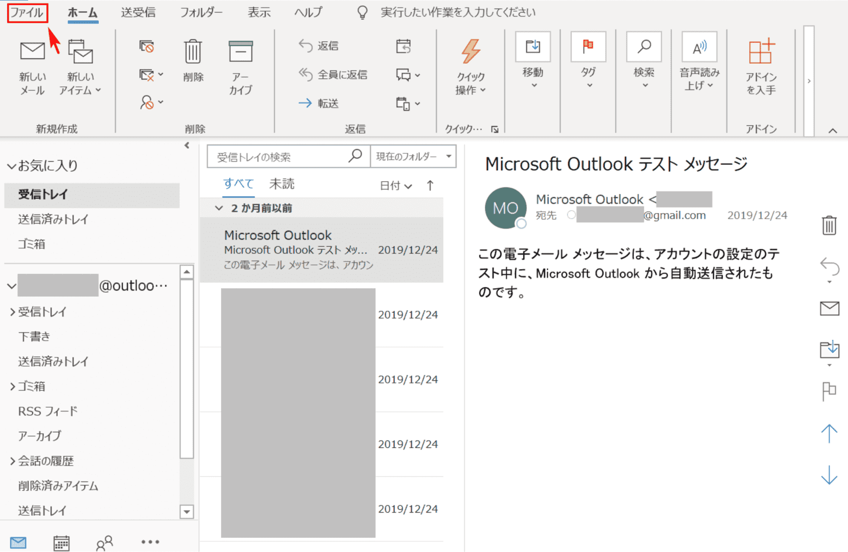The image size is (848, 552).
Task: Open the 新しいアイテム dropdown
Action: point(80,67)
